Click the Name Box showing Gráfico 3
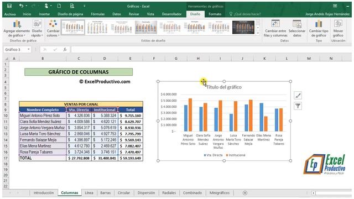354x199 pixels. [15, 49]
